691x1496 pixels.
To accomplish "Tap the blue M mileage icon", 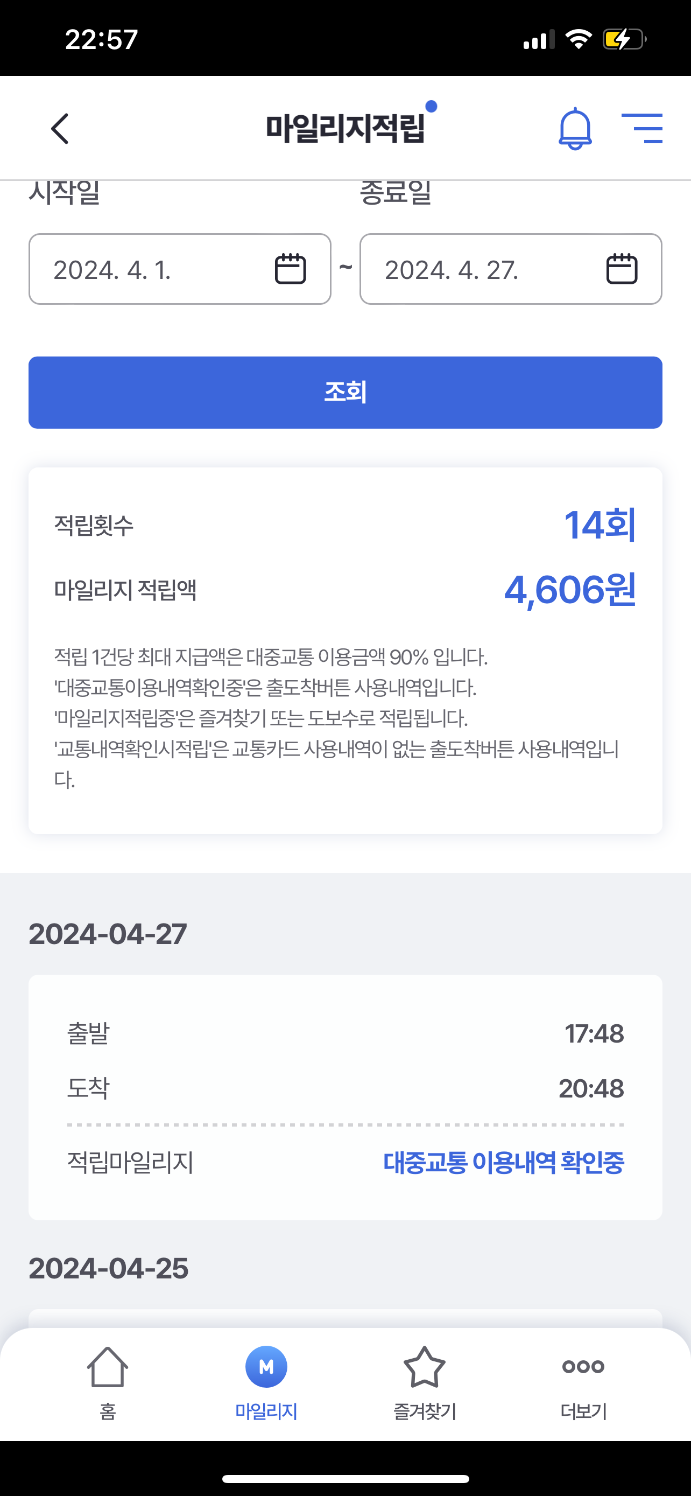I will [x=266, y=1367].
